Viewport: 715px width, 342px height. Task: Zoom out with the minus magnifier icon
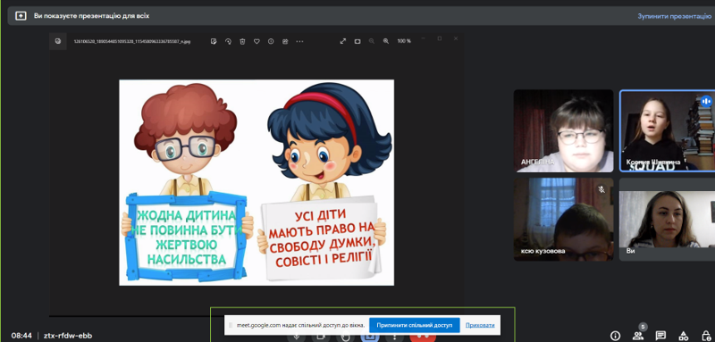coord(372,41)
